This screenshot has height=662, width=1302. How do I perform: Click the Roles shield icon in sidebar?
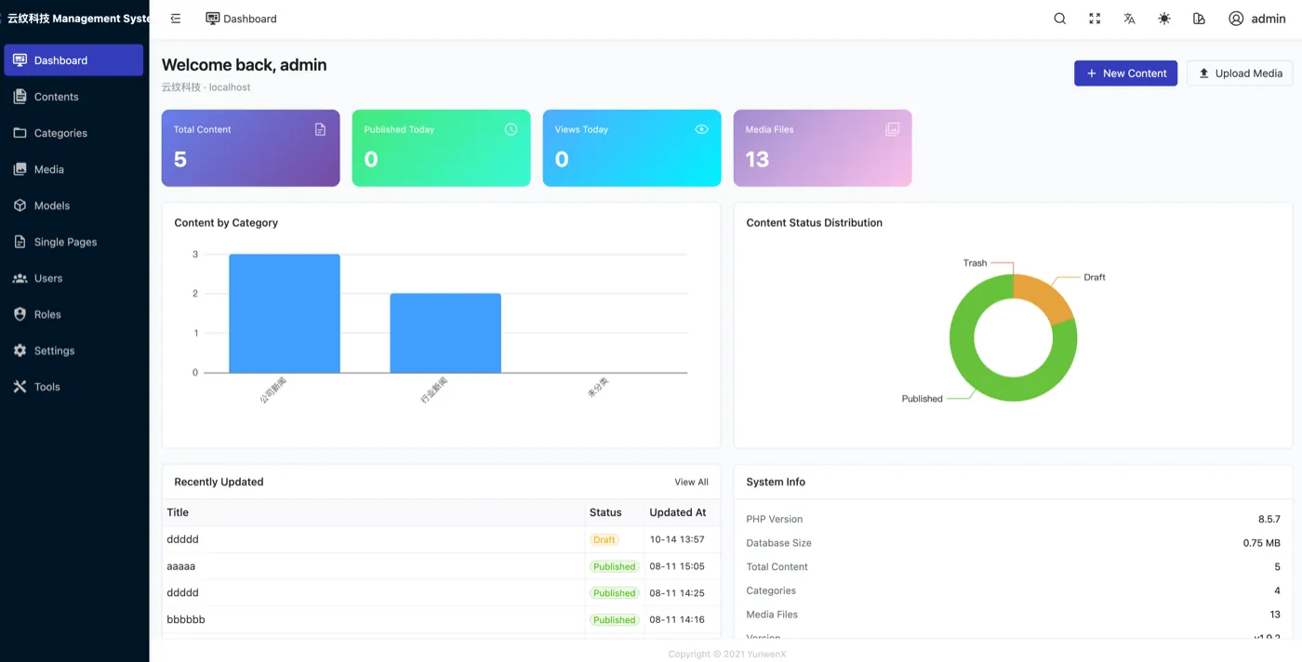(x=20, y=314)
